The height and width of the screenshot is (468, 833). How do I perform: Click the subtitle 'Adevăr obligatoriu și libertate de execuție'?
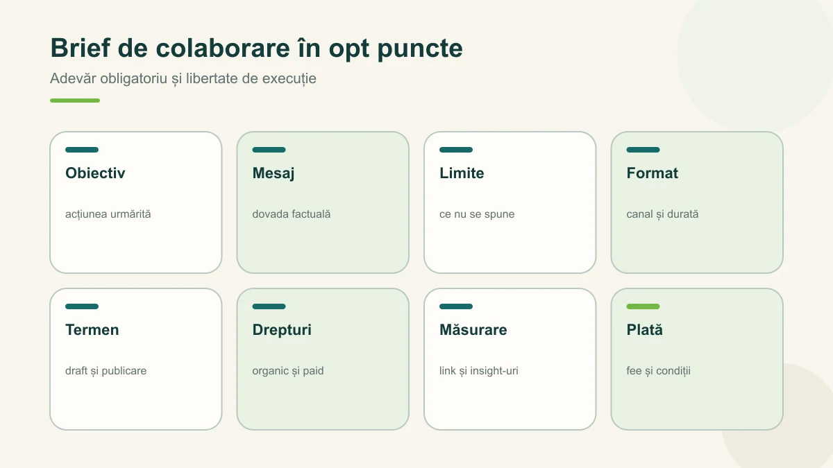click(x=183, y=78)
